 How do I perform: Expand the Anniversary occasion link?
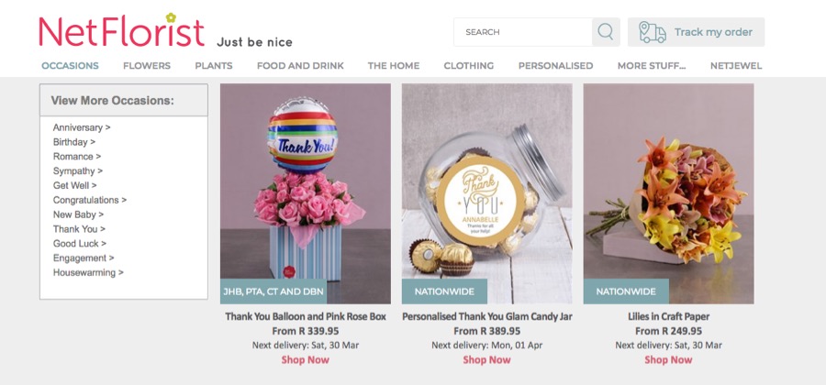coord(82,127)
